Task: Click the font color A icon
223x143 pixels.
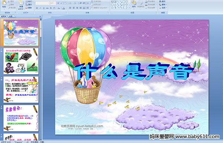Action: [x=64, y=8]
